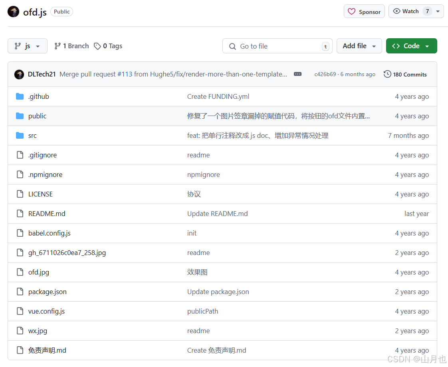Open the 效果图 commit message

197,272
